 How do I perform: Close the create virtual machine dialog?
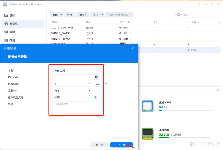click(x=133, y=48)
